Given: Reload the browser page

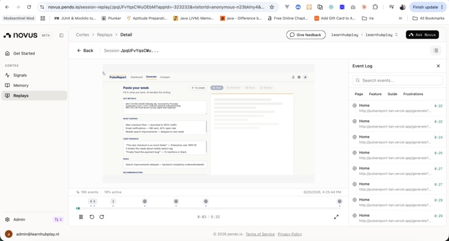Looking at the screenshot, I should click(29, 7).
